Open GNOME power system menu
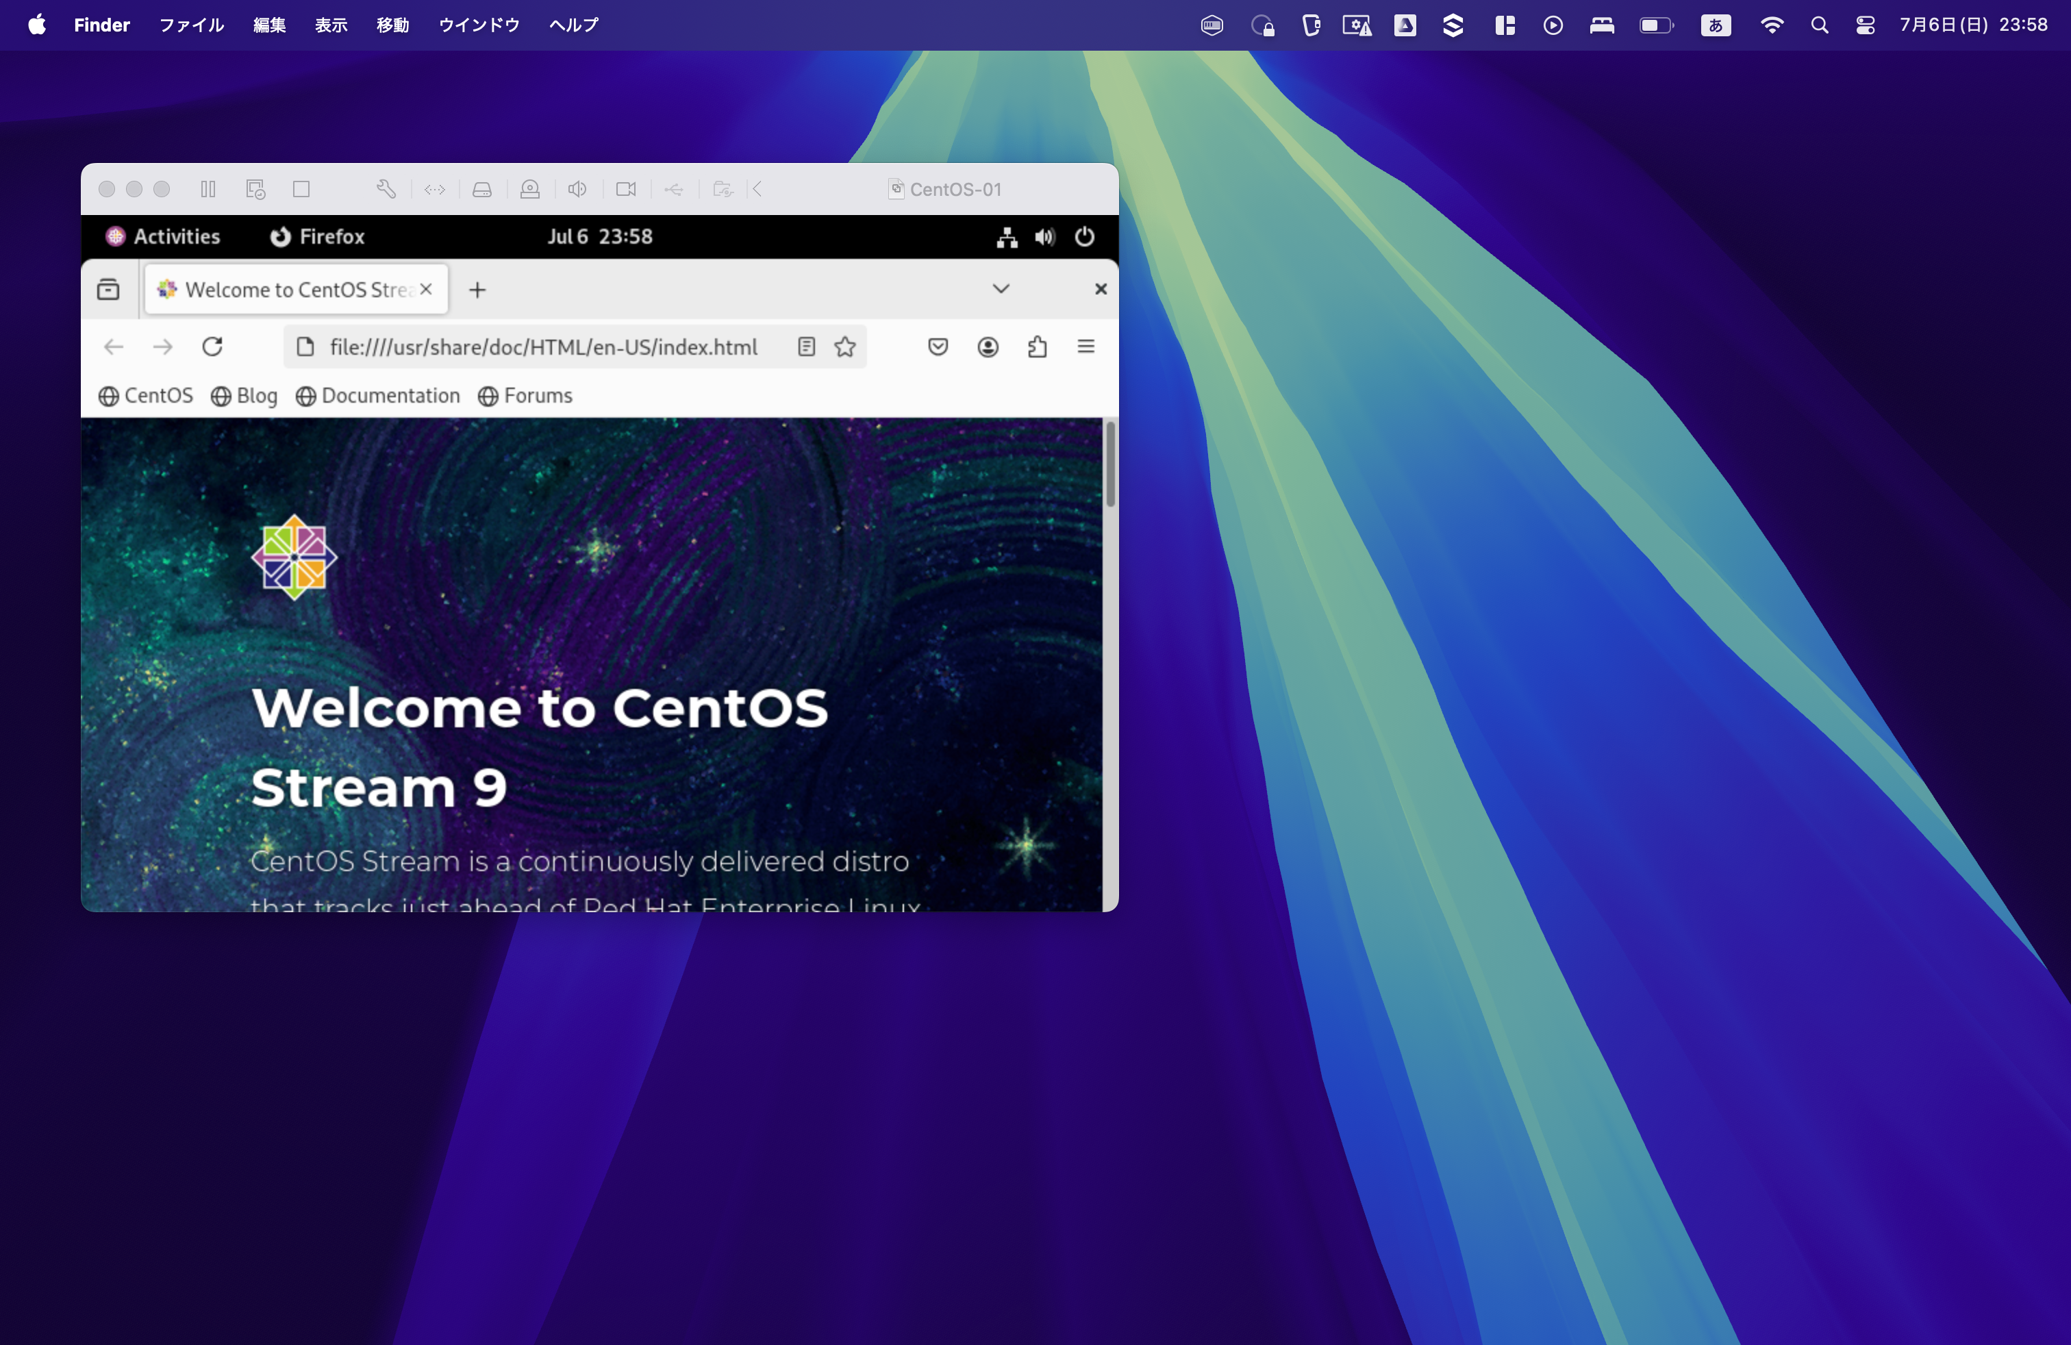The image size is (2071, 1345). [x=1084, y=237]
